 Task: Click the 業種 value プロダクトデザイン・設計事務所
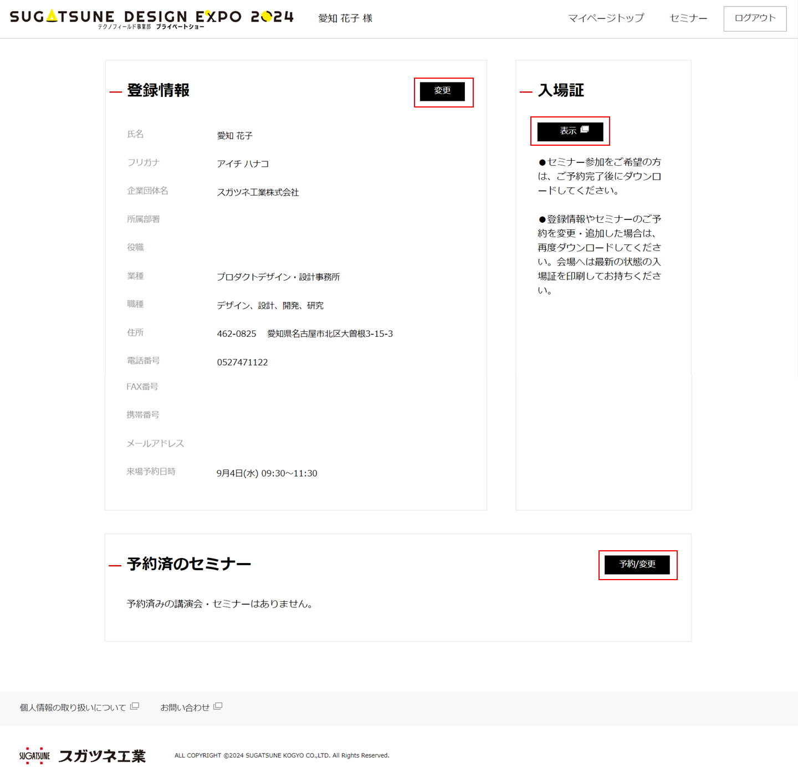click(x=278, y=277)
